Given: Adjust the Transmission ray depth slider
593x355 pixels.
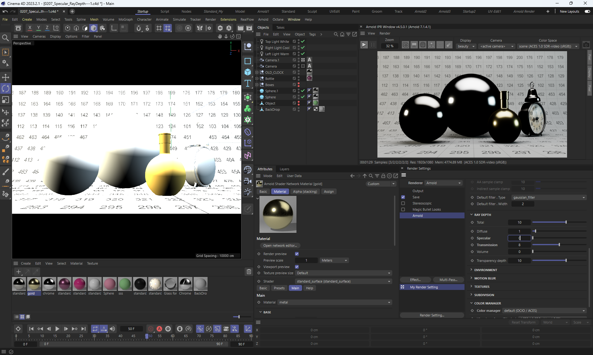Looking at the screenshot, I should 559,245.
